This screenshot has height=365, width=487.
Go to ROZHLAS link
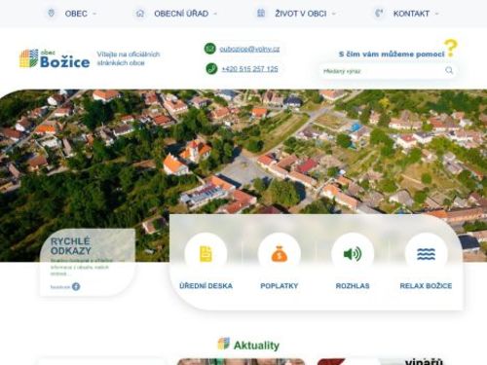(353, 286)
